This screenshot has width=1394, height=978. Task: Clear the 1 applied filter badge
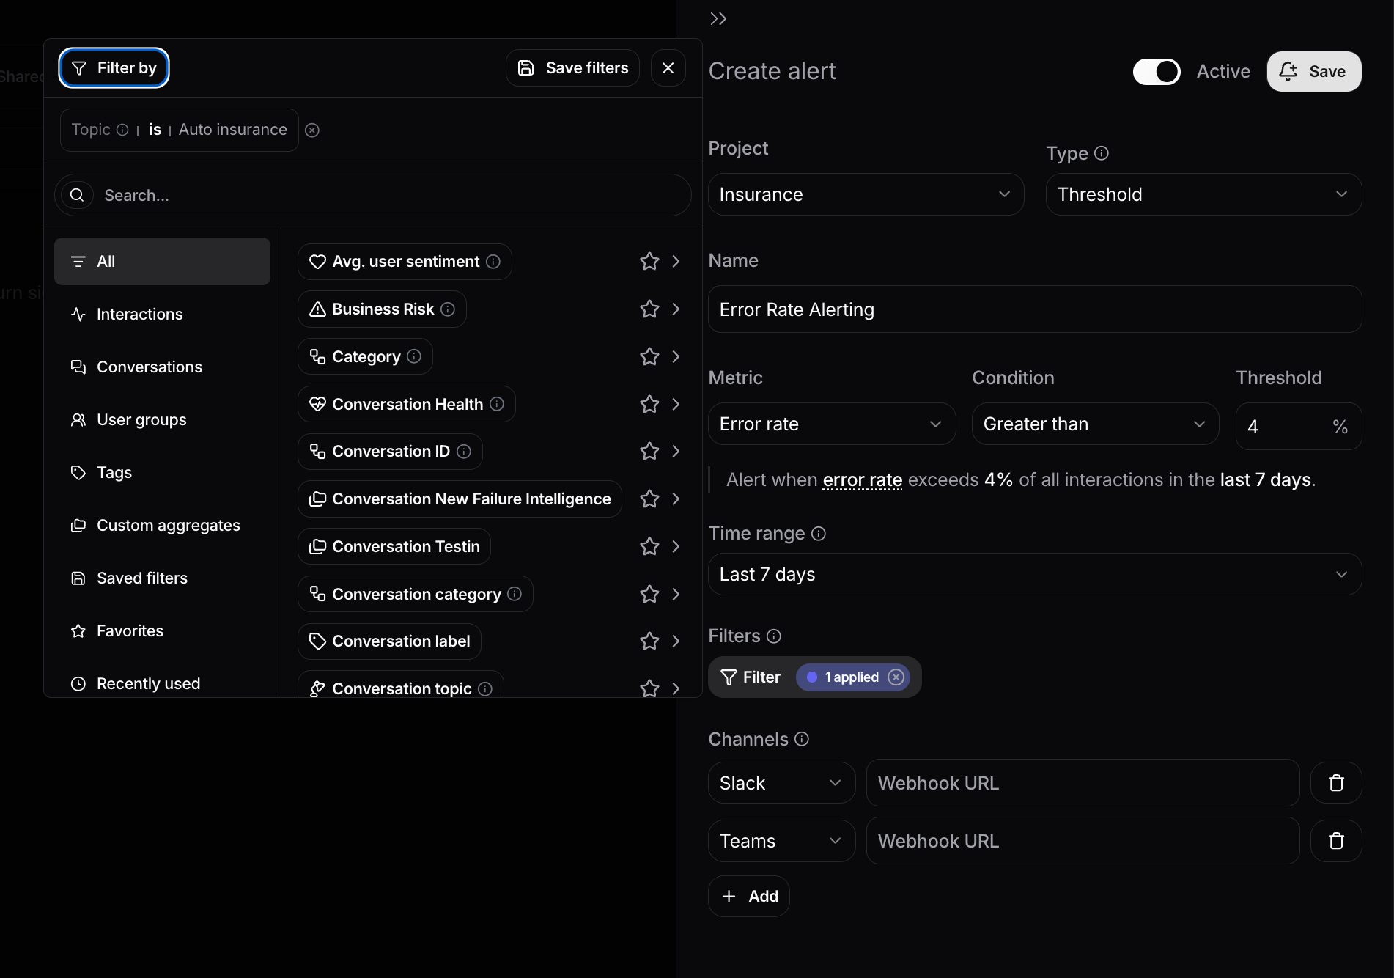tap(896, 677)
